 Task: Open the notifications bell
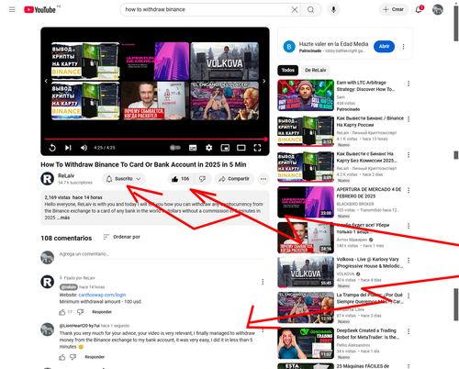(419, 9)
